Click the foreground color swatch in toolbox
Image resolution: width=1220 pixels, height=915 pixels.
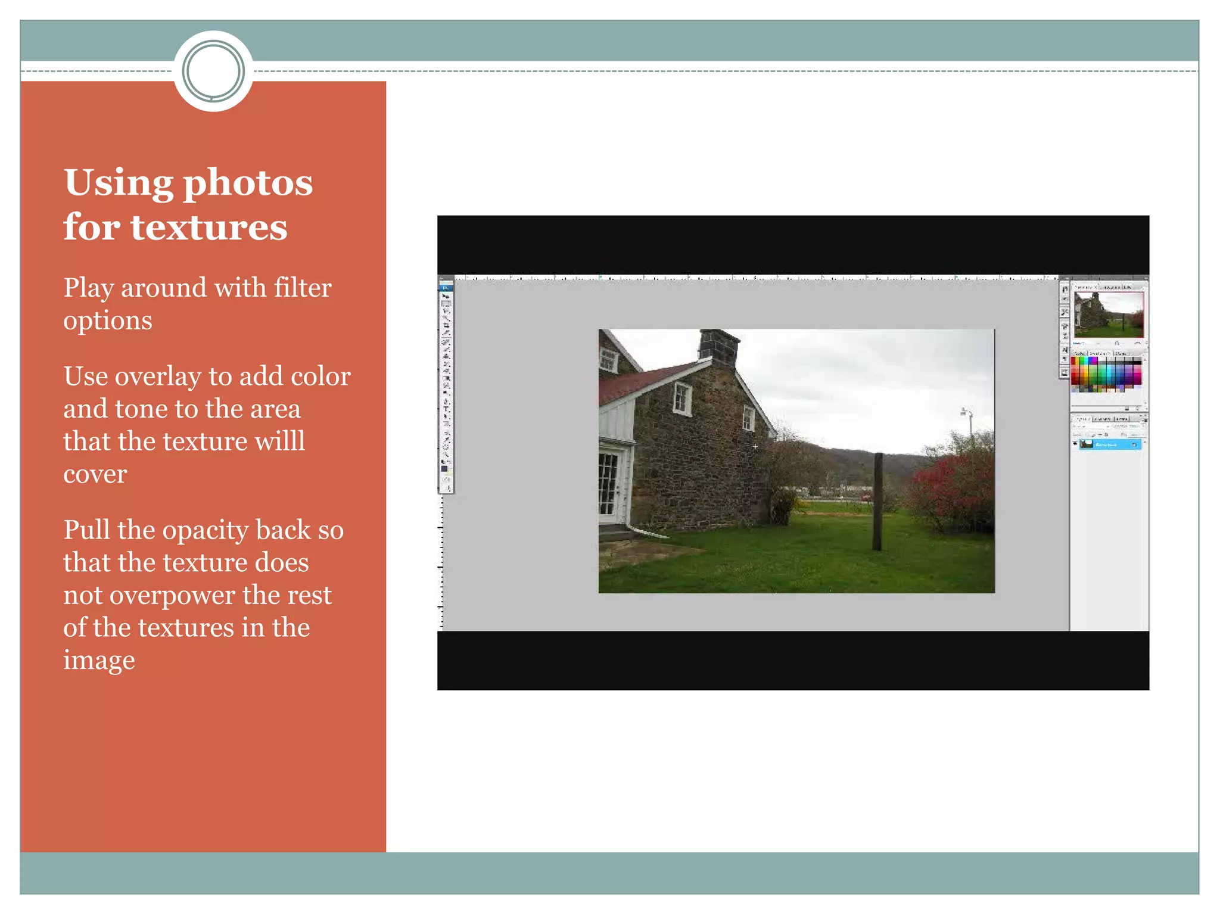point(444,468)
